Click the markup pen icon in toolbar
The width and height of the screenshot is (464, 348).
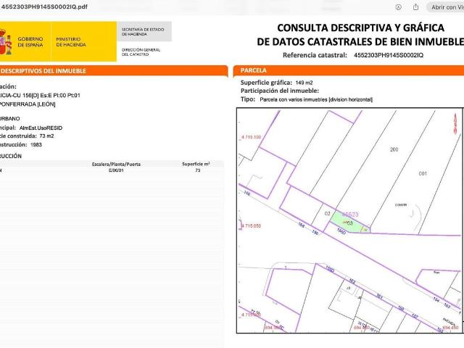coord(399,7)
